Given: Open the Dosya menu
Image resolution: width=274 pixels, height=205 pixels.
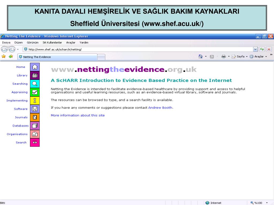Looking at the screenshot, I should pyautogui.click(x=6, y=42).
